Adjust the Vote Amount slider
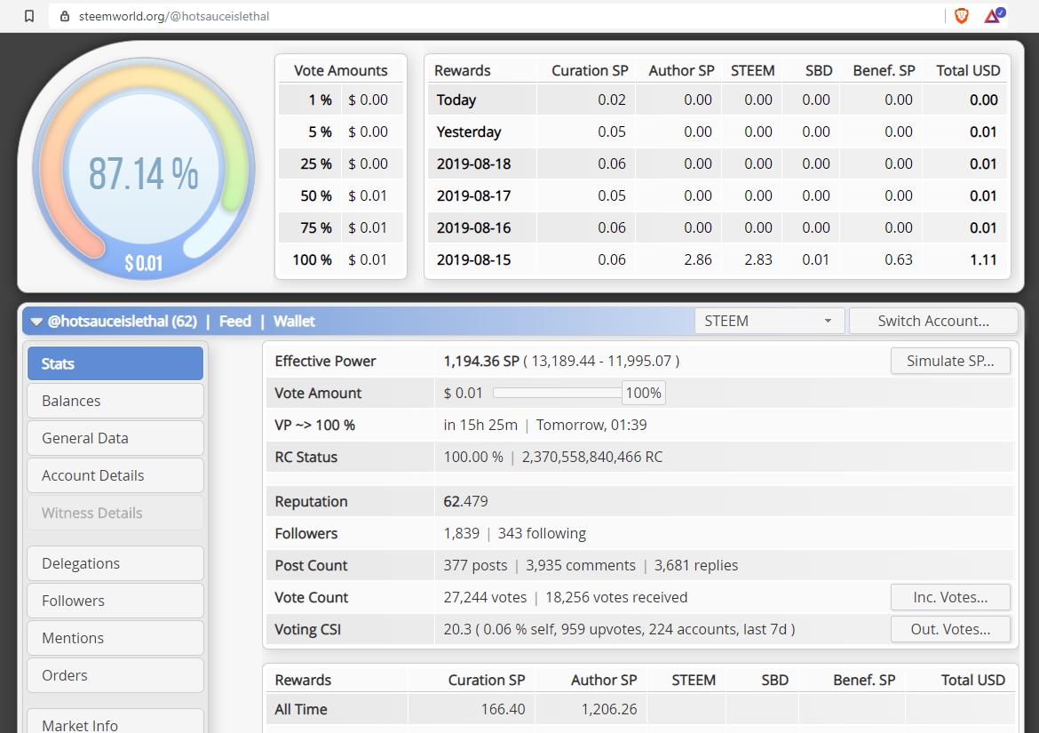The image size is (1039, 733). point(557,393)
